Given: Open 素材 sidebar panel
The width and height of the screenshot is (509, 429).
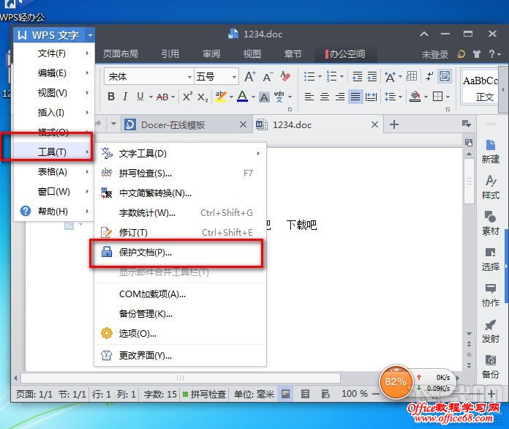Looking at the screenshot, I should click(x=491, y=223).
